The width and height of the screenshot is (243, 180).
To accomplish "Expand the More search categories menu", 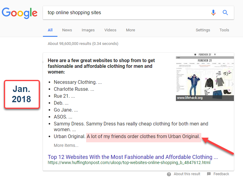I will coord(131,30).
